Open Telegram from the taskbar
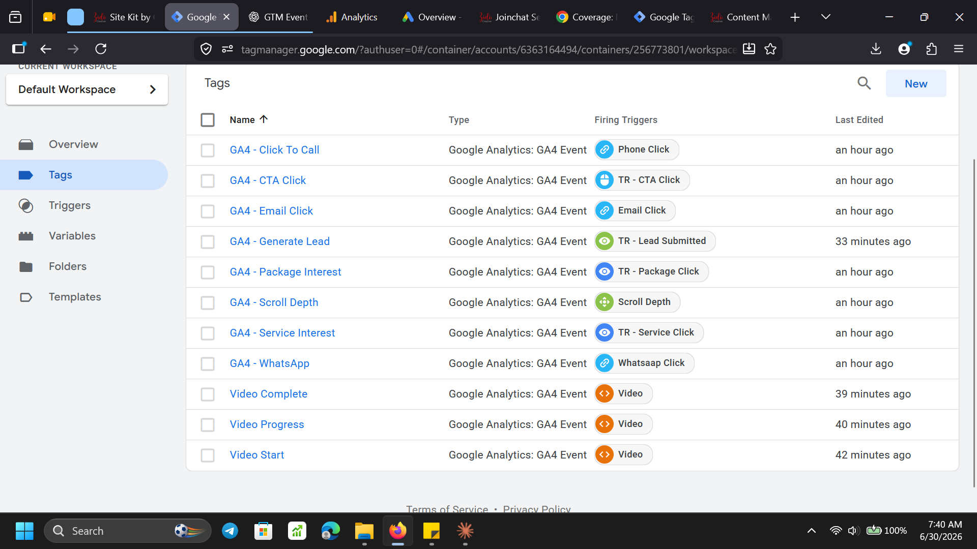 coord(230,531)
